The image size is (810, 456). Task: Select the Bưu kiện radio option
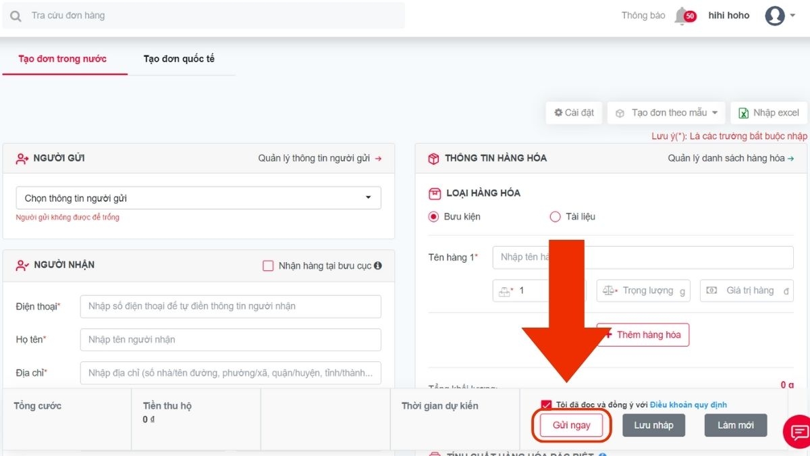[433, 217]
